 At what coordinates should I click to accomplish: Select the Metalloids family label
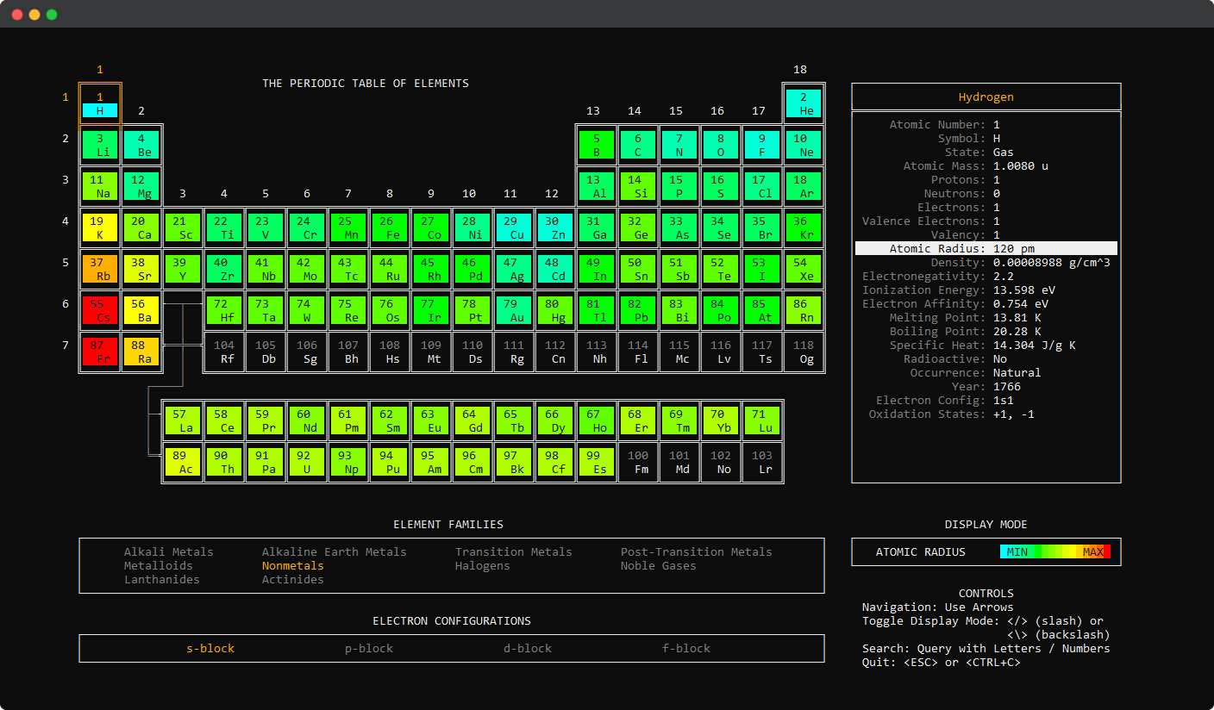point(158,565)
